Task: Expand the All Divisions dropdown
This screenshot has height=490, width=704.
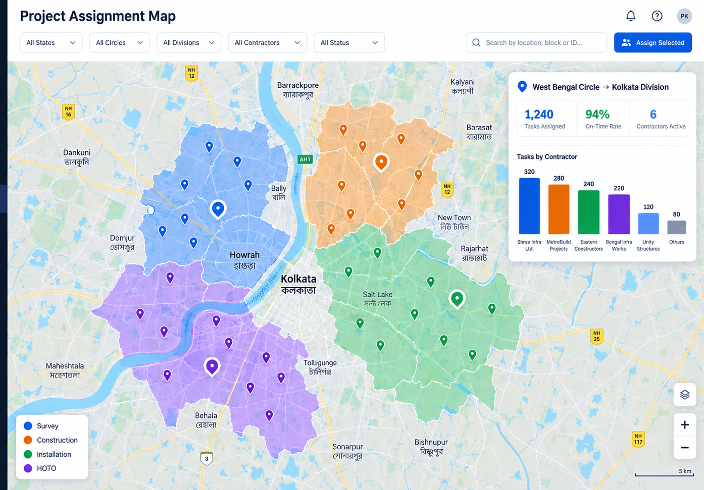Action: pos(188,43)
